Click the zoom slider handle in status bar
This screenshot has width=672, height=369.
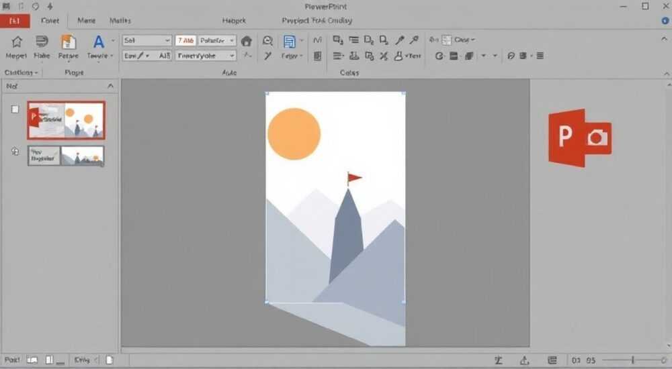pyautogui.click(x=632, y=360)
